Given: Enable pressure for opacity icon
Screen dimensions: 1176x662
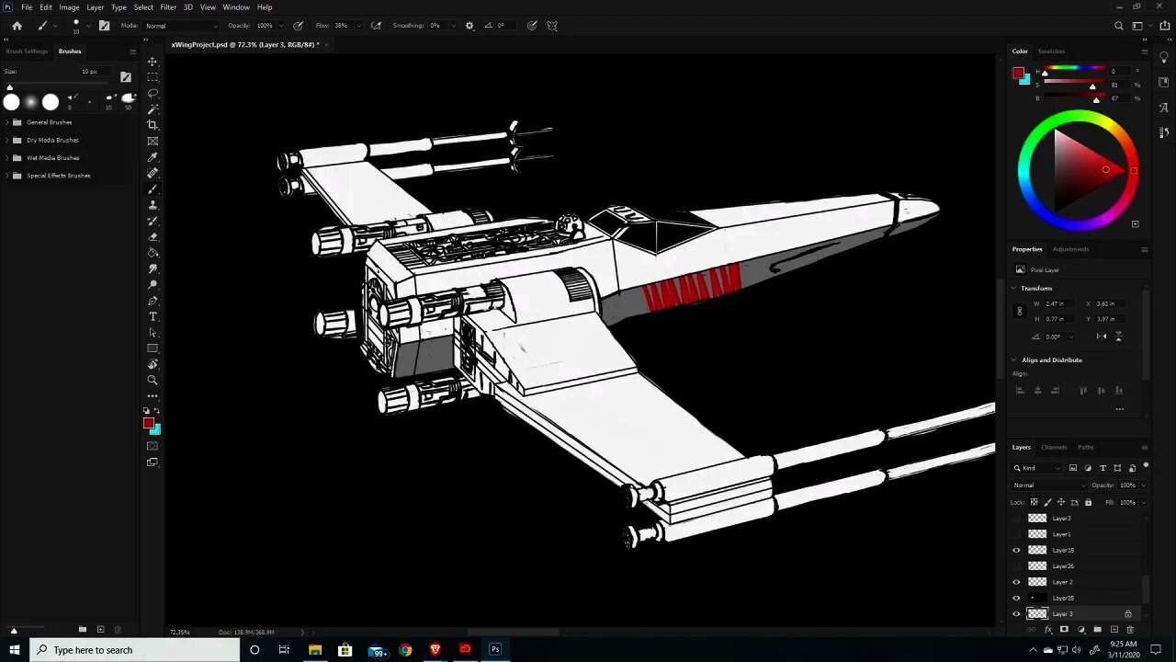Looking at the screenshot, I should pyautogui.click(x=298, y=26).
